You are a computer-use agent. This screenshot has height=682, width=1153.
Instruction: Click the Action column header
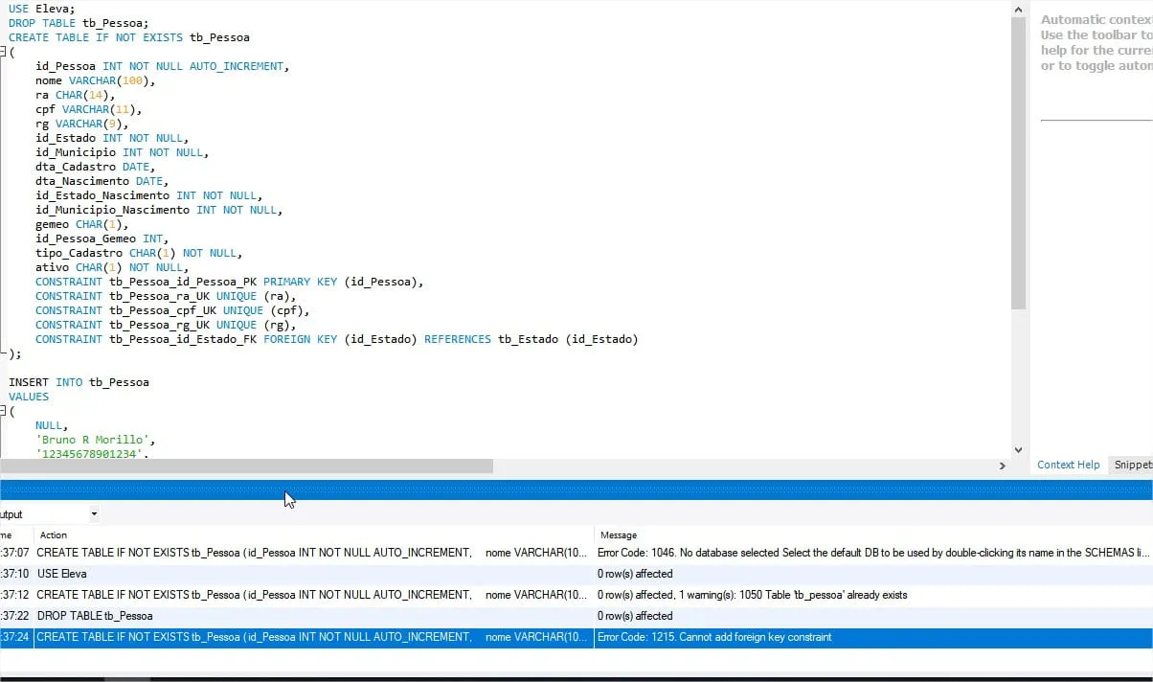(54, 534)
